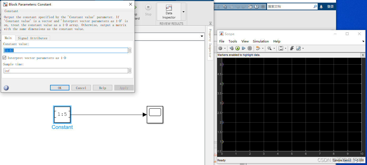367x165 pixels.
Task: Click the Scope step forward icon
Action: click(x=244, y=48)
